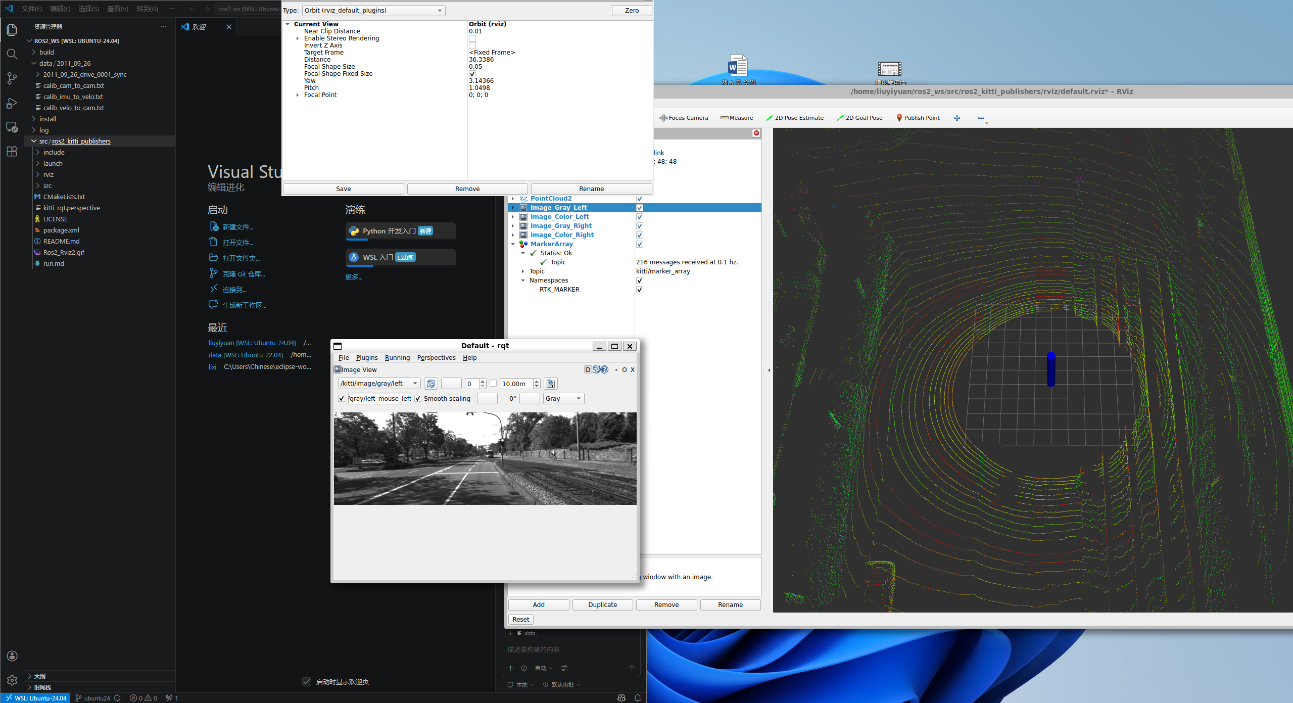Select the 2D Pose Estimate tool
The width and height of the screenshot is (1293, 703).
click(x=795, y=118)
